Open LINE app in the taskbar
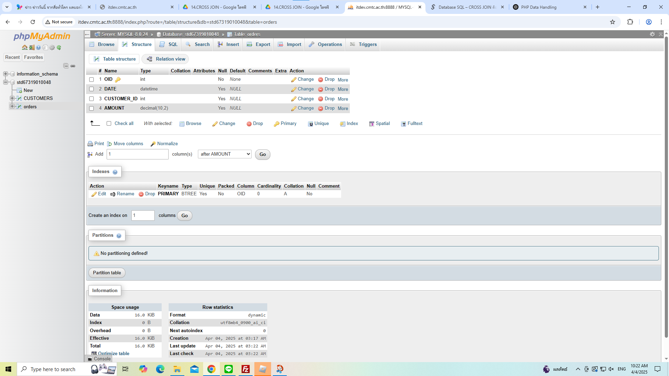Screen dimensions: 669x376 [x=229, y=369]
